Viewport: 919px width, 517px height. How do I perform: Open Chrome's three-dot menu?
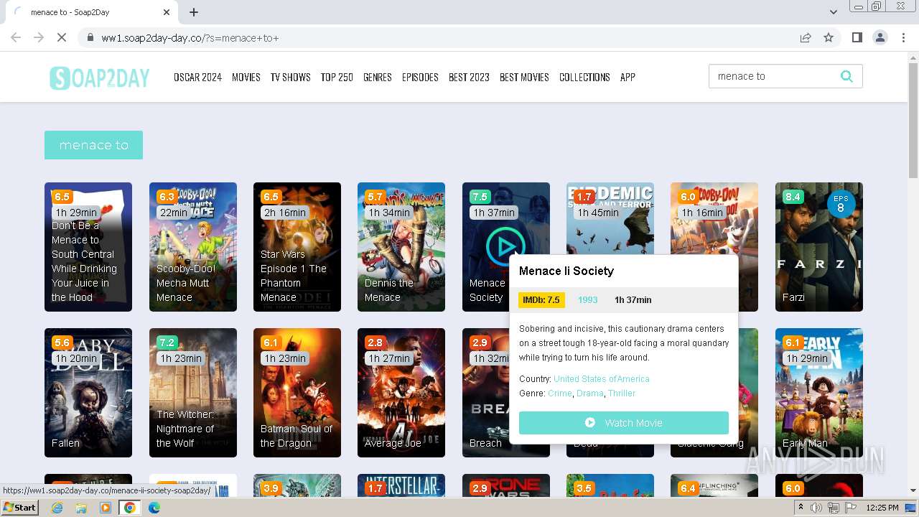coord(903,37)
